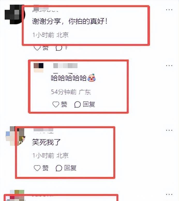Viewport: 179px width, 201px height.
Task: Click '赞' label under '笑死我了'
Action: 45,168
